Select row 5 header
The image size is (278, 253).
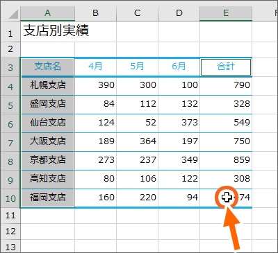click(x=10, y=105)
